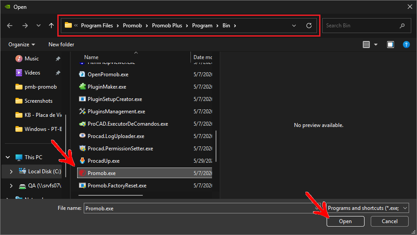
Task: Close the Open dialog window
Action: [x=410, y=7]
